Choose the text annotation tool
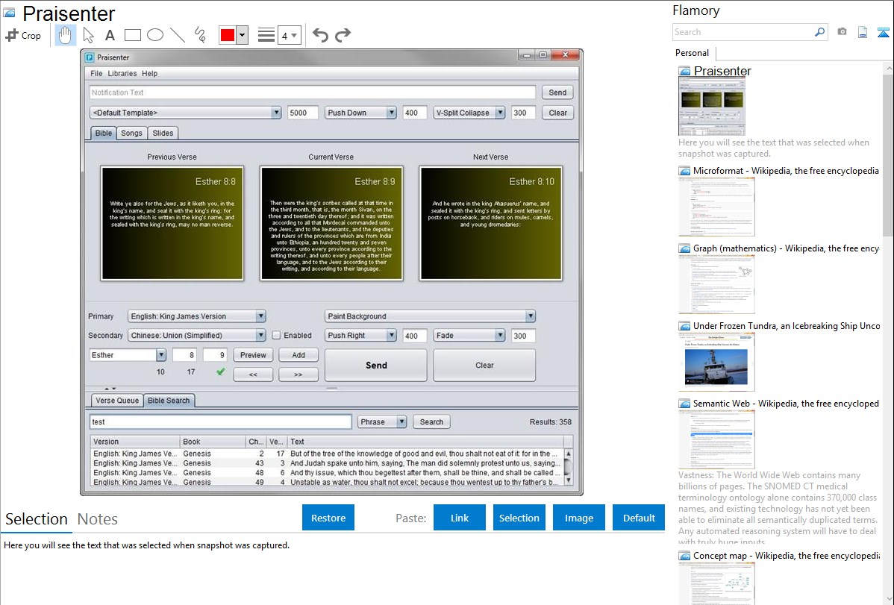894x605 pixels. click(110, 35)
